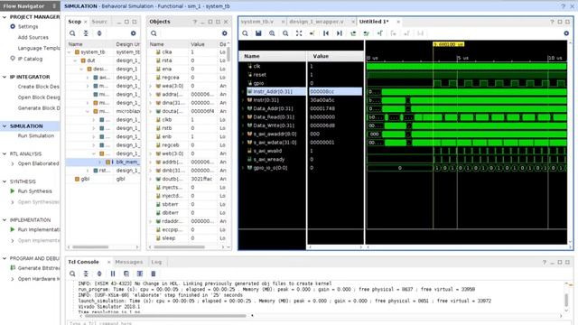Go to the cursor in waveform
The image size is (578, 325).
[x=312, y=33]
